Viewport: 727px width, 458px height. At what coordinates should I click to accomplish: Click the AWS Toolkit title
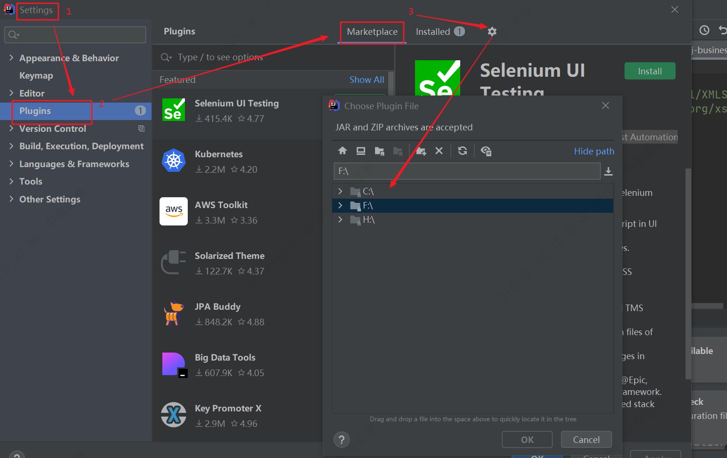[221, 205]
